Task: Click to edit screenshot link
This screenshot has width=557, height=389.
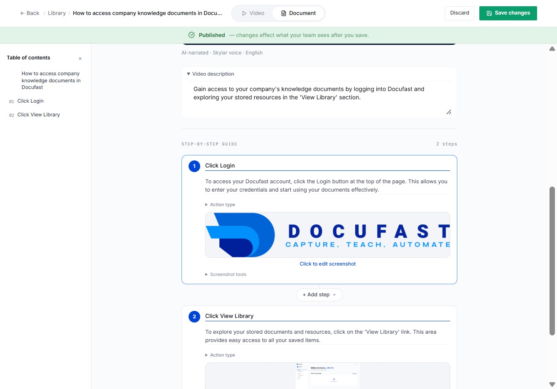Action: tap(328, 264)
